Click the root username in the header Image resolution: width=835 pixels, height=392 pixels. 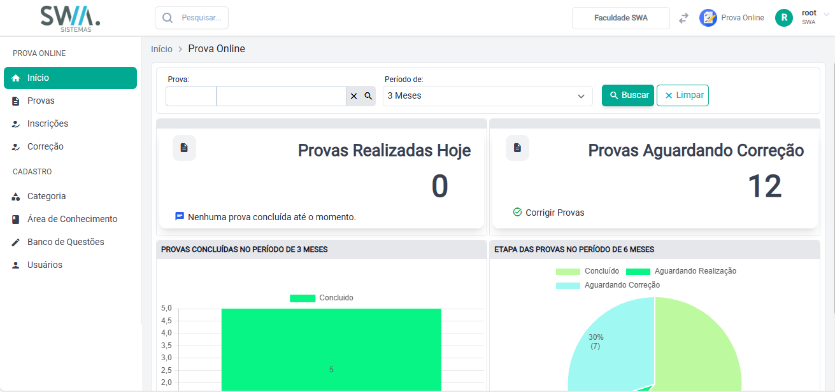pyautogui.click(x=809, y=13)
